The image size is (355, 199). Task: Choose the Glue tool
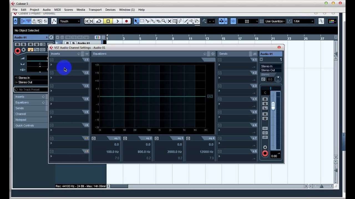click(153, 21)
